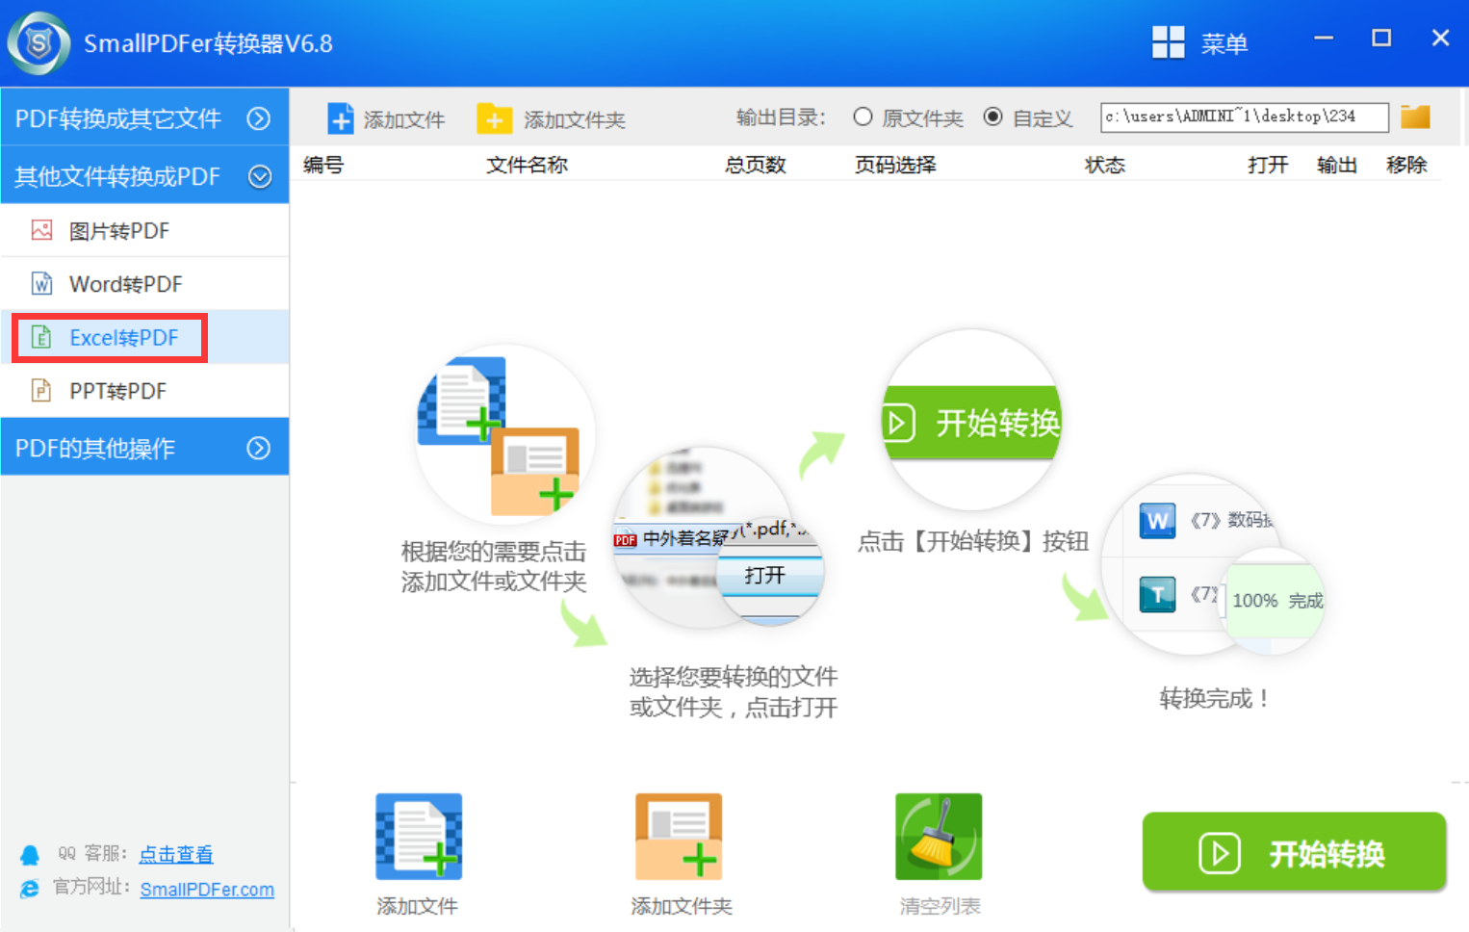Choose Excel转PDF from the sidebar
The width and height of the screenshot is (1469, 932).
[144, 337]
